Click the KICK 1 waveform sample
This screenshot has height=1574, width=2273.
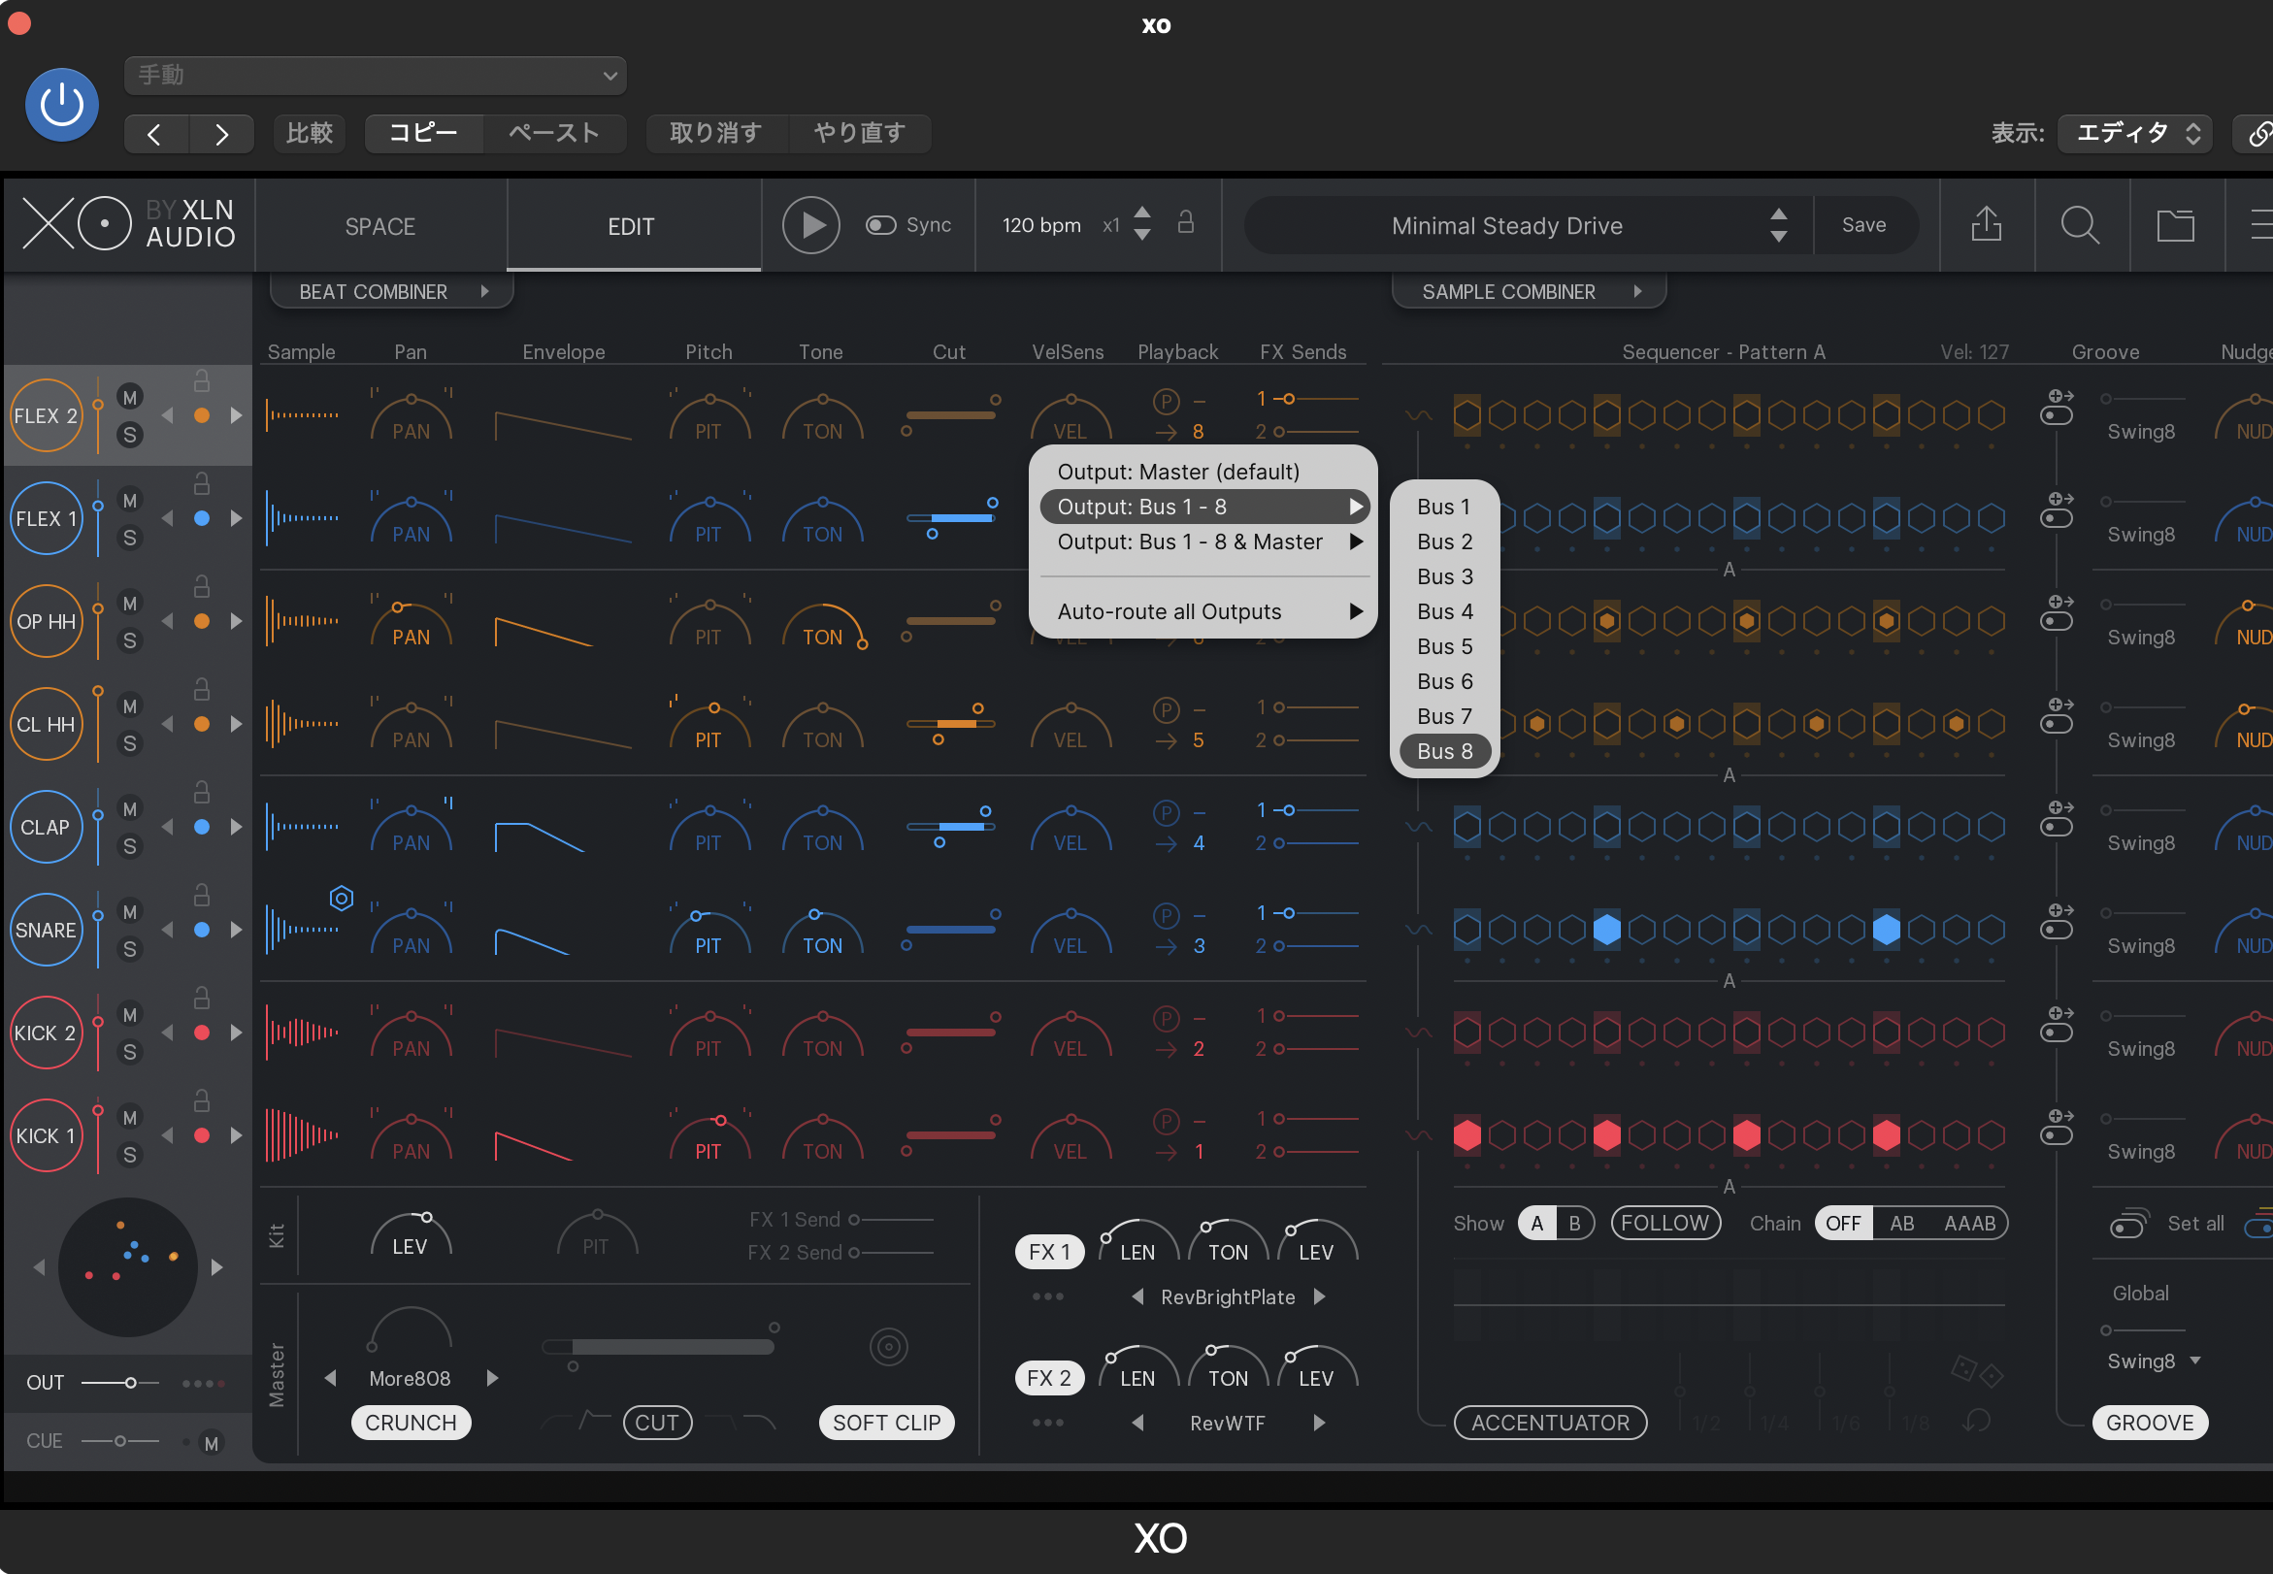(303, 1134)
